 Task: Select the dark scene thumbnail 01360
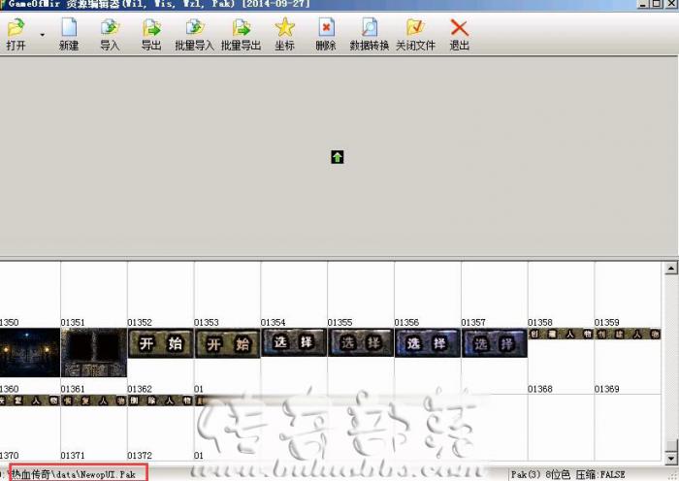[x=30, y=353]
